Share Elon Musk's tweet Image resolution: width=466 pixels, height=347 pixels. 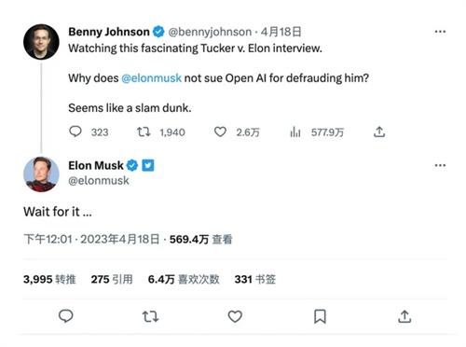[404, 316]
